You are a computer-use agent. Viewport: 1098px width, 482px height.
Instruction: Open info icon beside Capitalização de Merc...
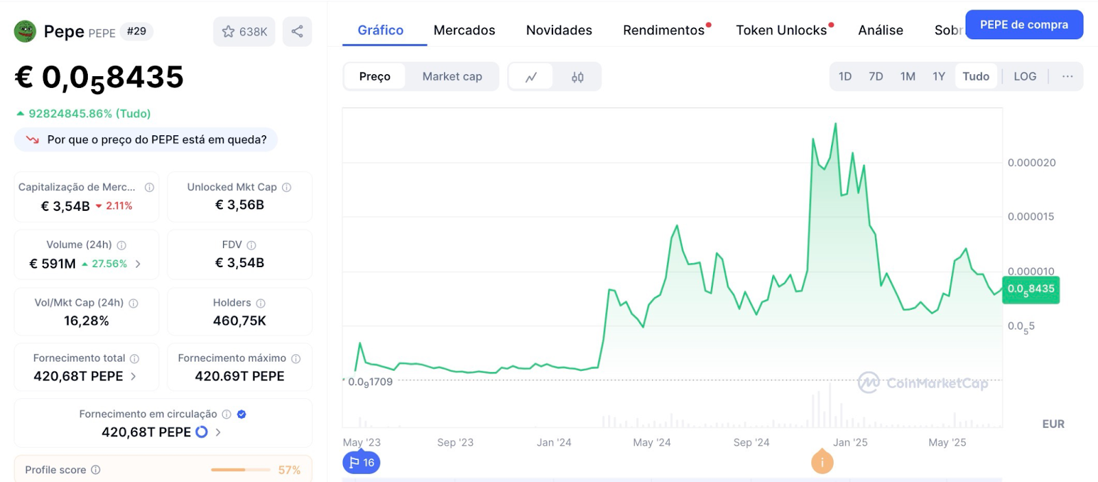[149, 187]
